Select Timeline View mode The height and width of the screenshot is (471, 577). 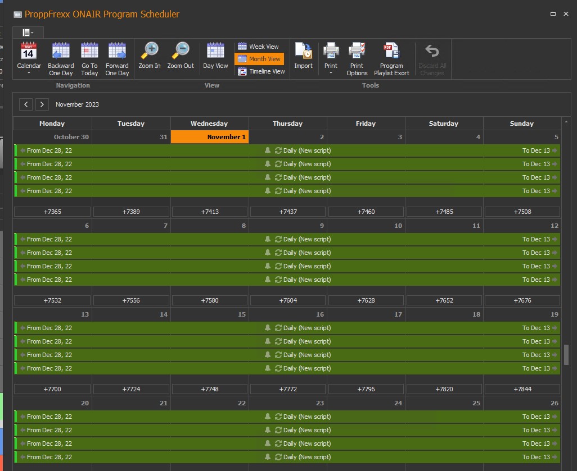click(x=261, y=71)
